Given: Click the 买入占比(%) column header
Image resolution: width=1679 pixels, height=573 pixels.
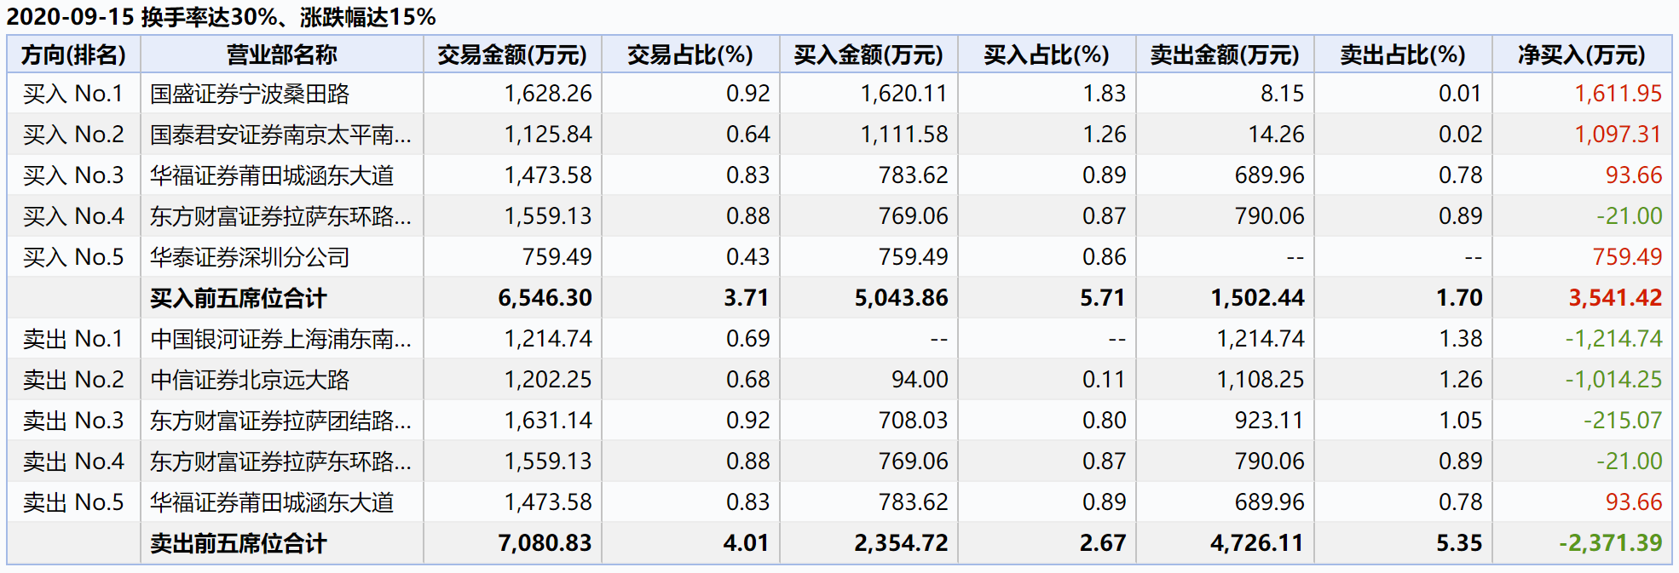Looking at the screenshot, I should click(1047, 55).
